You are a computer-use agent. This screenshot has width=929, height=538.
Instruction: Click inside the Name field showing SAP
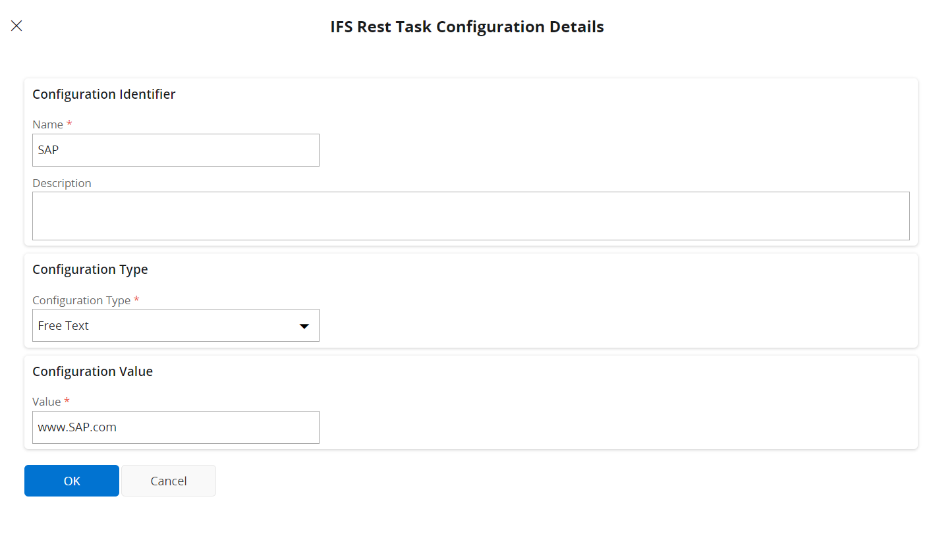175,150
